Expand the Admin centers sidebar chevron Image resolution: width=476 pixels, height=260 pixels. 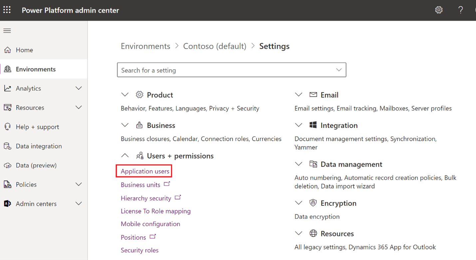[79, 203]
